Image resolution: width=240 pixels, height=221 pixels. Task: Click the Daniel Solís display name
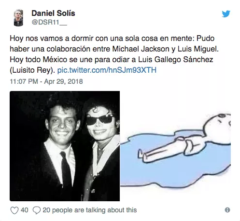(53, 13)
